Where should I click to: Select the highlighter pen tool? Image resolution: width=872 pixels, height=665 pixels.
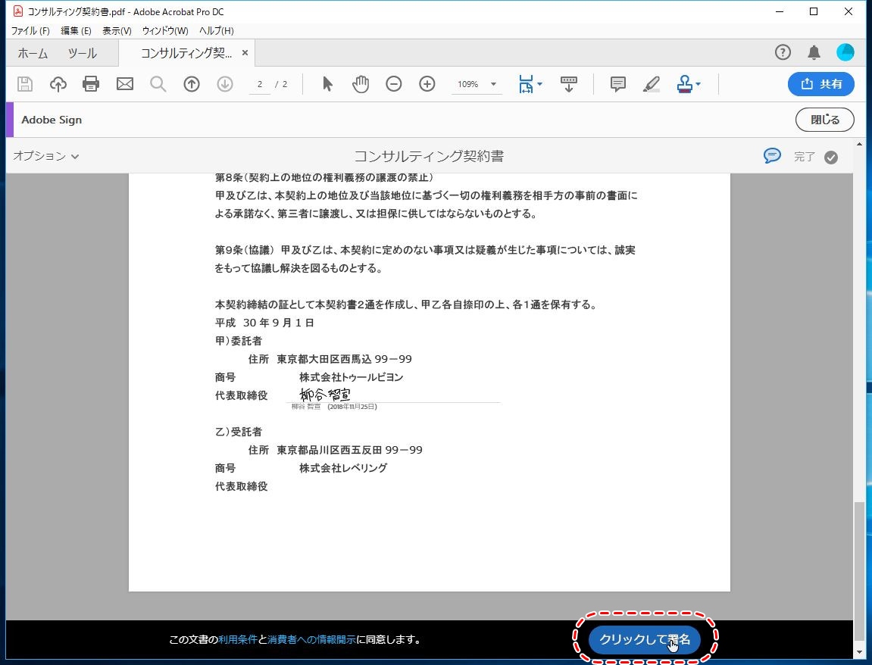[x=651, y=84]
